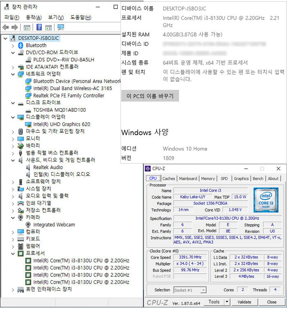Collapse the 디스플레이 어댑터 category
Screen dimensions: 287x309
13,117
